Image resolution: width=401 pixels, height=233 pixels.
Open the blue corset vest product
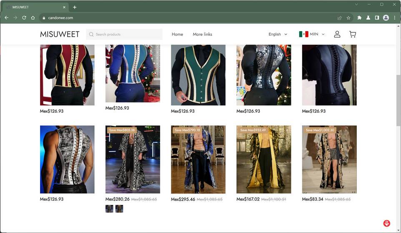[133, 74]
